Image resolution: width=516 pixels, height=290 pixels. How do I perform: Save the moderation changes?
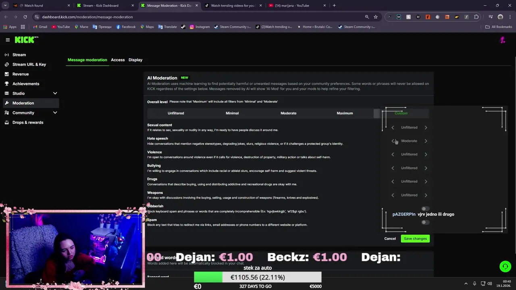415,239
